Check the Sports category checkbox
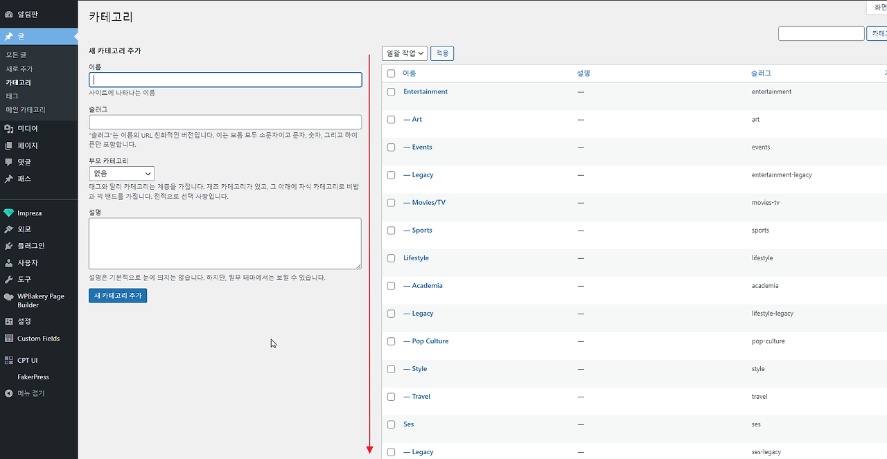Image resolution: width=887 pixels, height=459 pixels. (391, 230)
